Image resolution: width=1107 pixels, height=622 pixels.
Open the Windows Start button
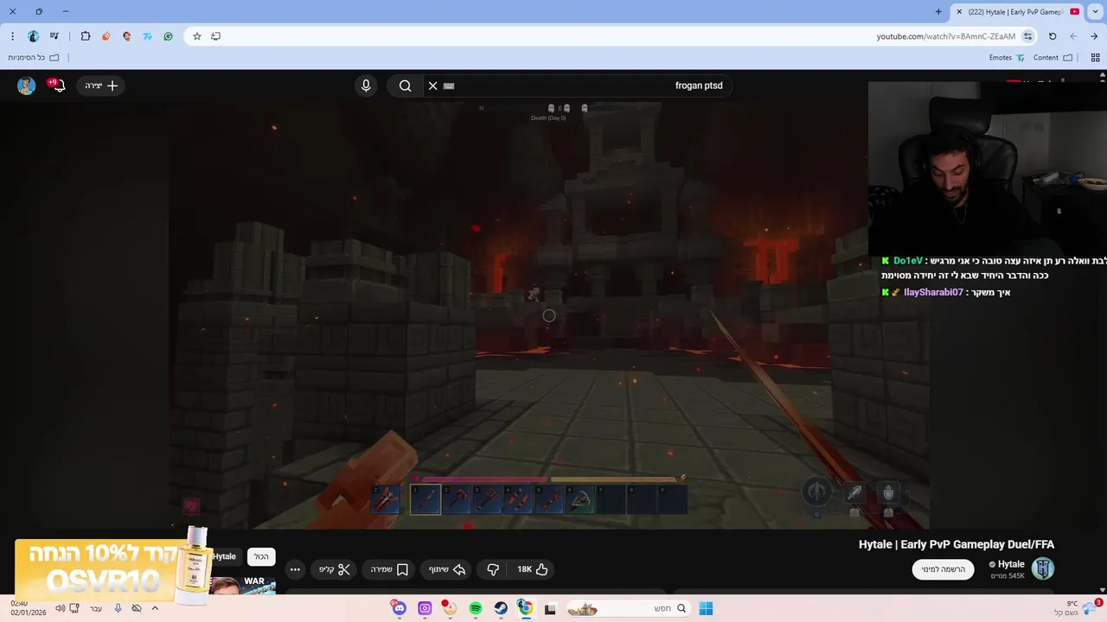pos(706,608)
